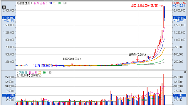Click the 10,000K label on the left volume axis

tap(9, 86)
